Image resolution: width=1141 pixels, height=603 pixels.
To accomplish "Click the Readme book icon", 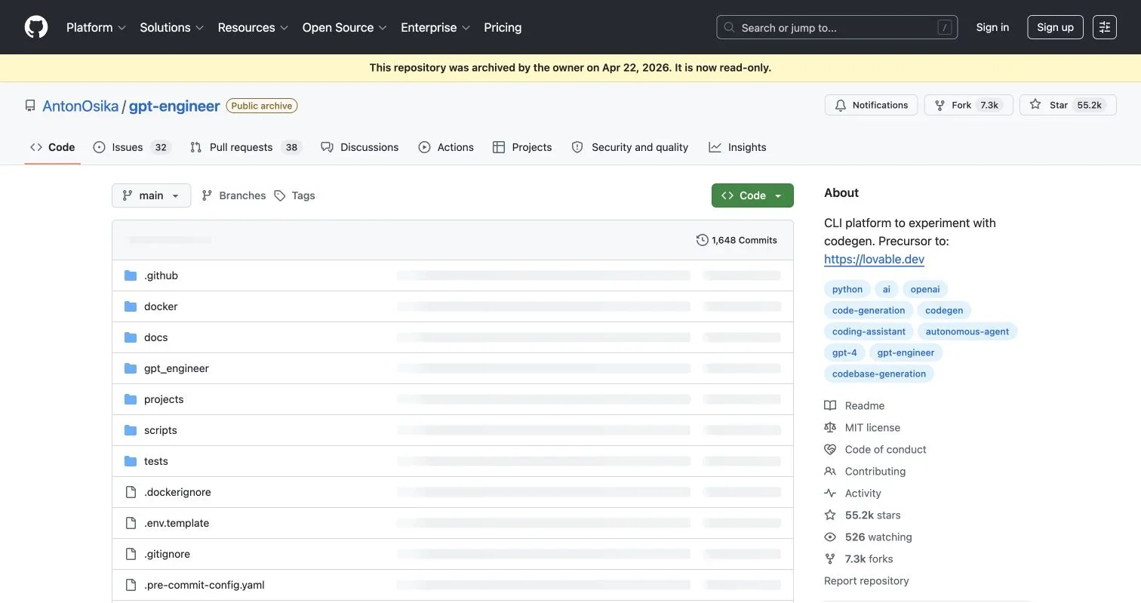I will pos(830,405).
